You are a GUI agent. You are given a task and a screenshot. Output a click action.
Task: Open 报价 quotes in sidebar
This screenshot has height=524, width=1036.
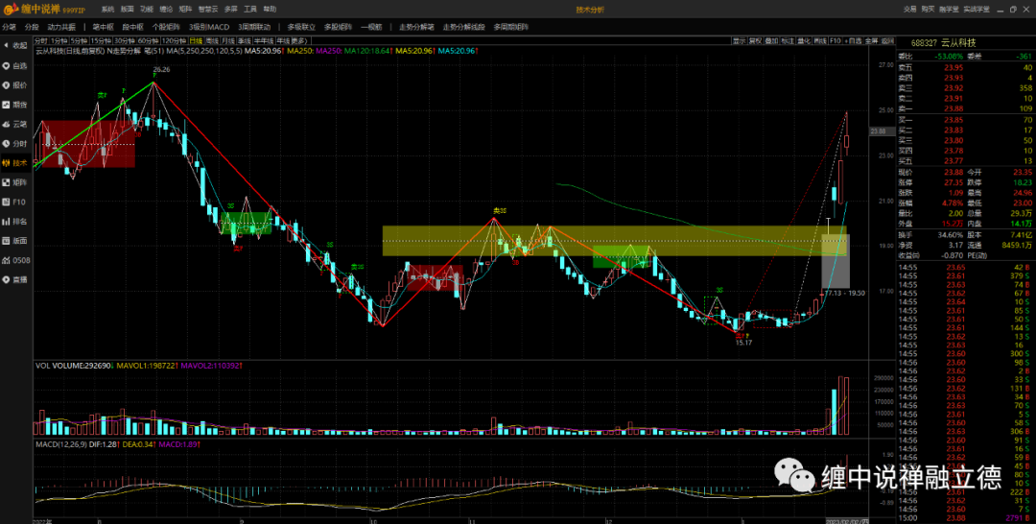point(15,85)
